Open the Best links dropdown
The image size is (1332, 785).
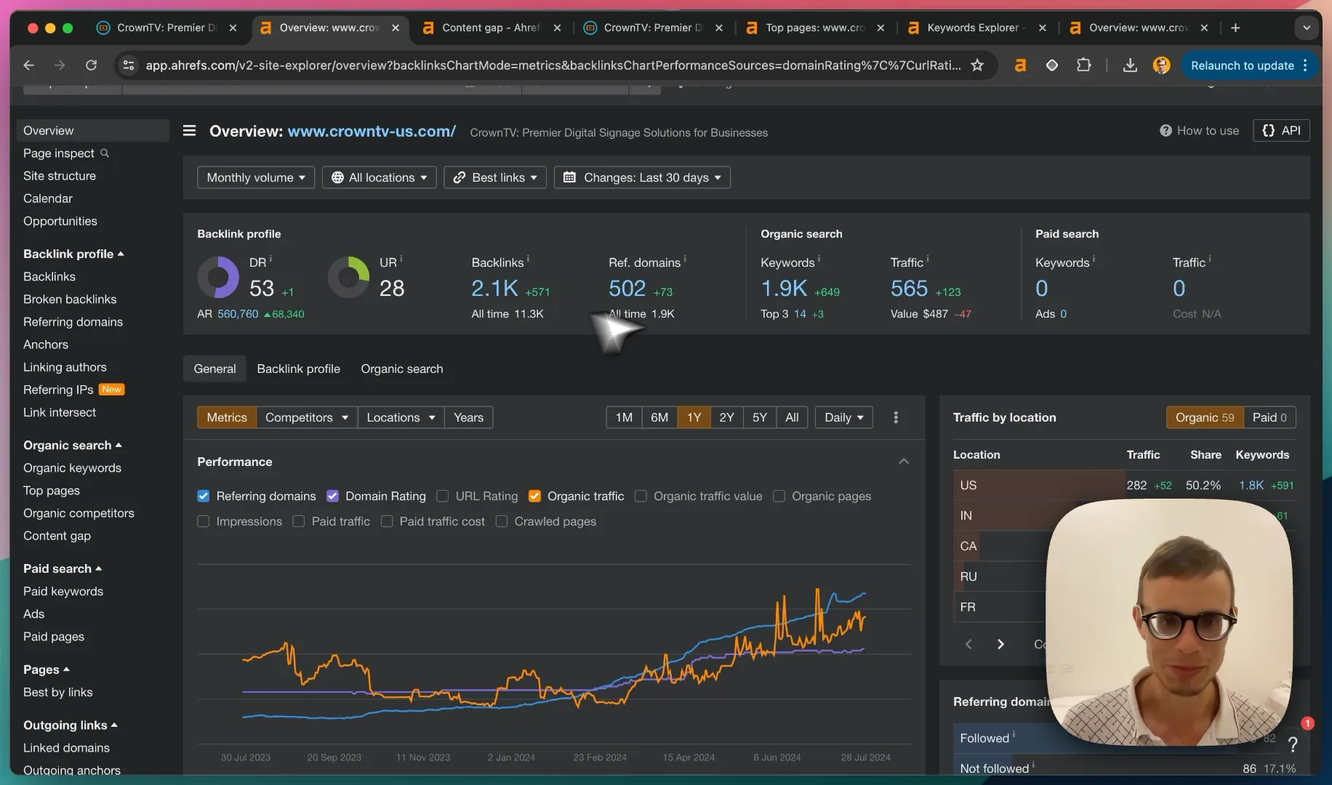(x=495, y=177)
